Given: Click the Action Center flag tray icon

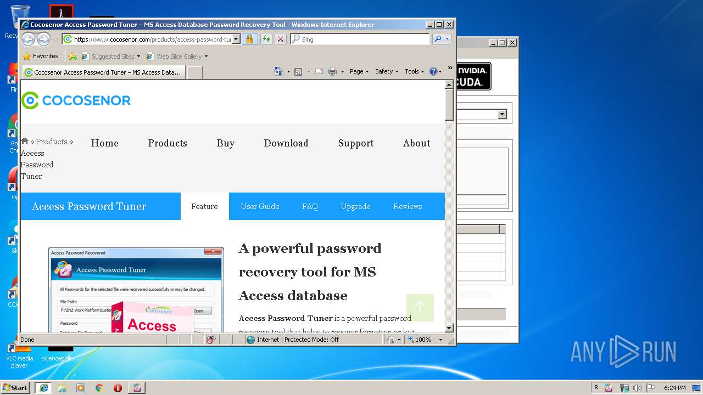Looking at the screenshot, I should click(x=651, y=388).
